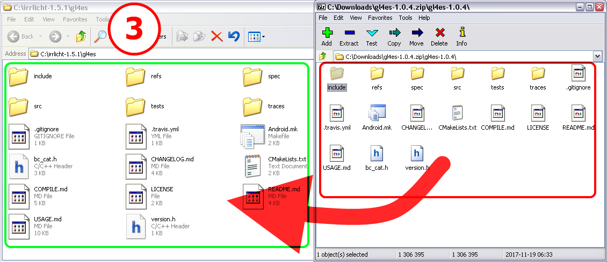Click the Copy To button in Explorer
The height and width of the screenshot is (262, 607).
199,36
